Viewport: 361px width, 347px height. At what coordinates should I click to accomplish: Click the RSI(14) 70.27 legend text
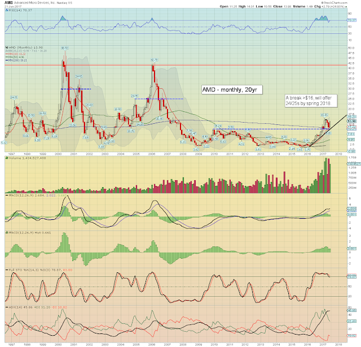tap(20, 10)
